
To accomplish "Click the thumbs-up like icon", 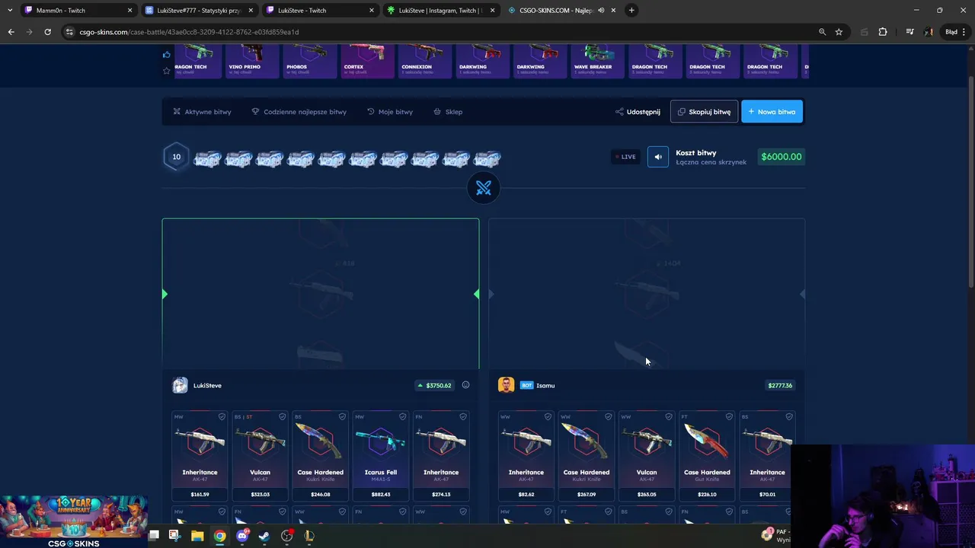I will coord(167,54).
